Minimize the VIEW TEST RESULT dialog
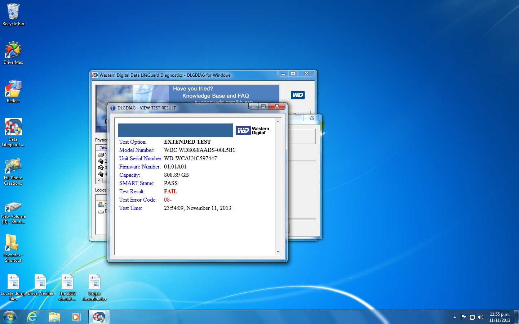Viewport: 519px width, 324px height. coord(254,106)
